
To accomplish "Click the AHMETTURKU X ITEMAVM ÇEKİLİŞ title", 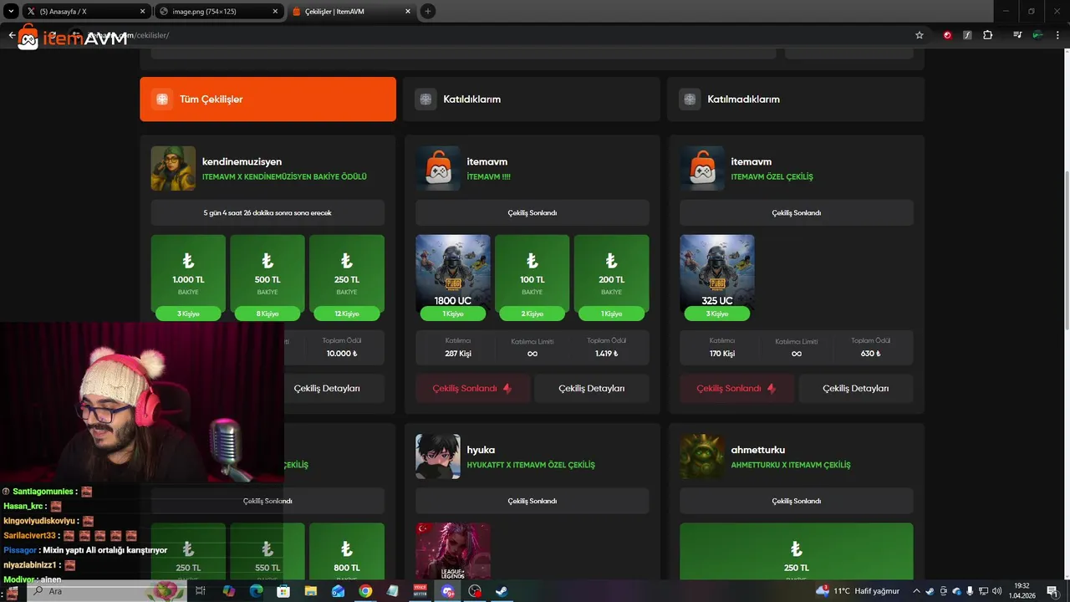I will [x=791, y=465].
